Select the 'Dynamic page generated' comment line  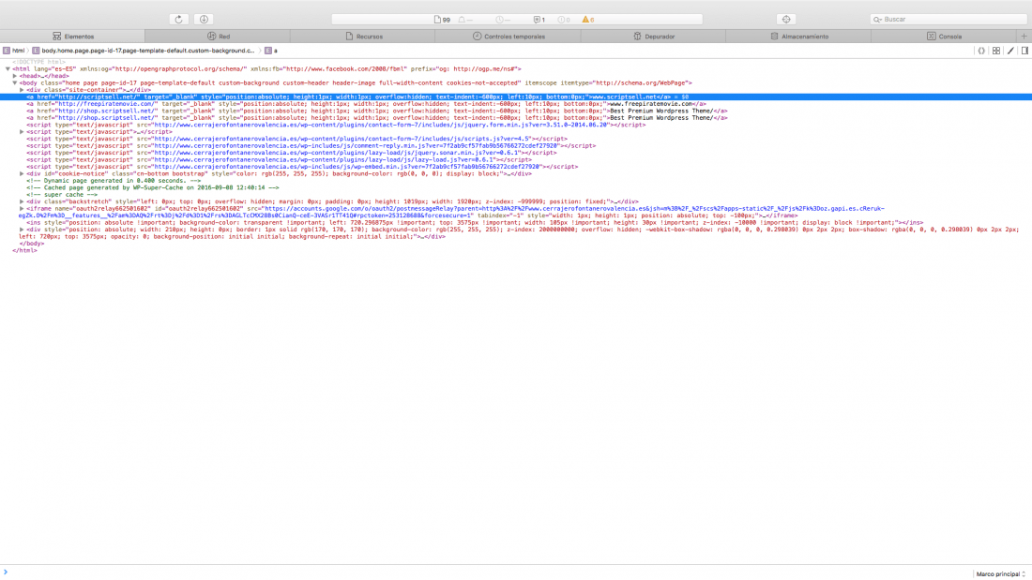coord(114,181)
